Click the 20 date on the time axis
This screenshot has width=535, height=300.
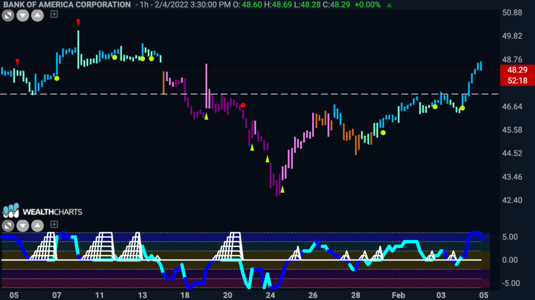pyautogui.click(x=228, y=295)
